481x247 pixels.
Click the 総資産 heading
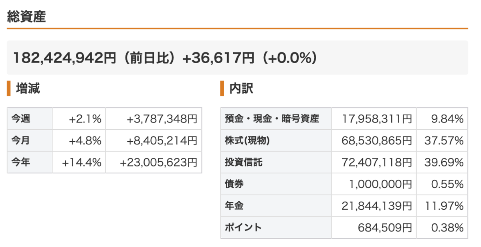click(26, 16)
